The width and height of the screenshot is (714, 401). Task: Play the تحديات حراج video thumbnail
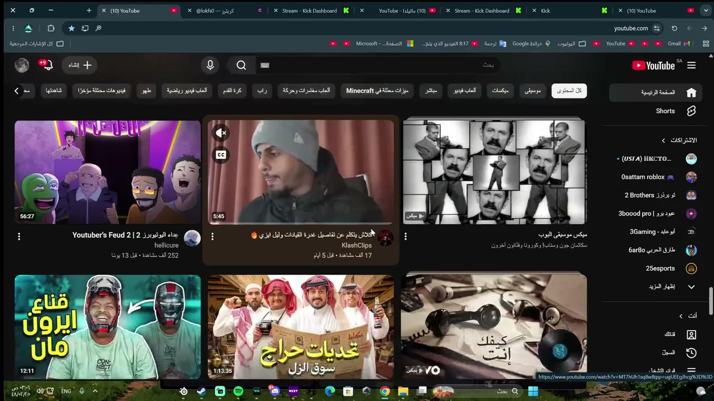[301, 327]
